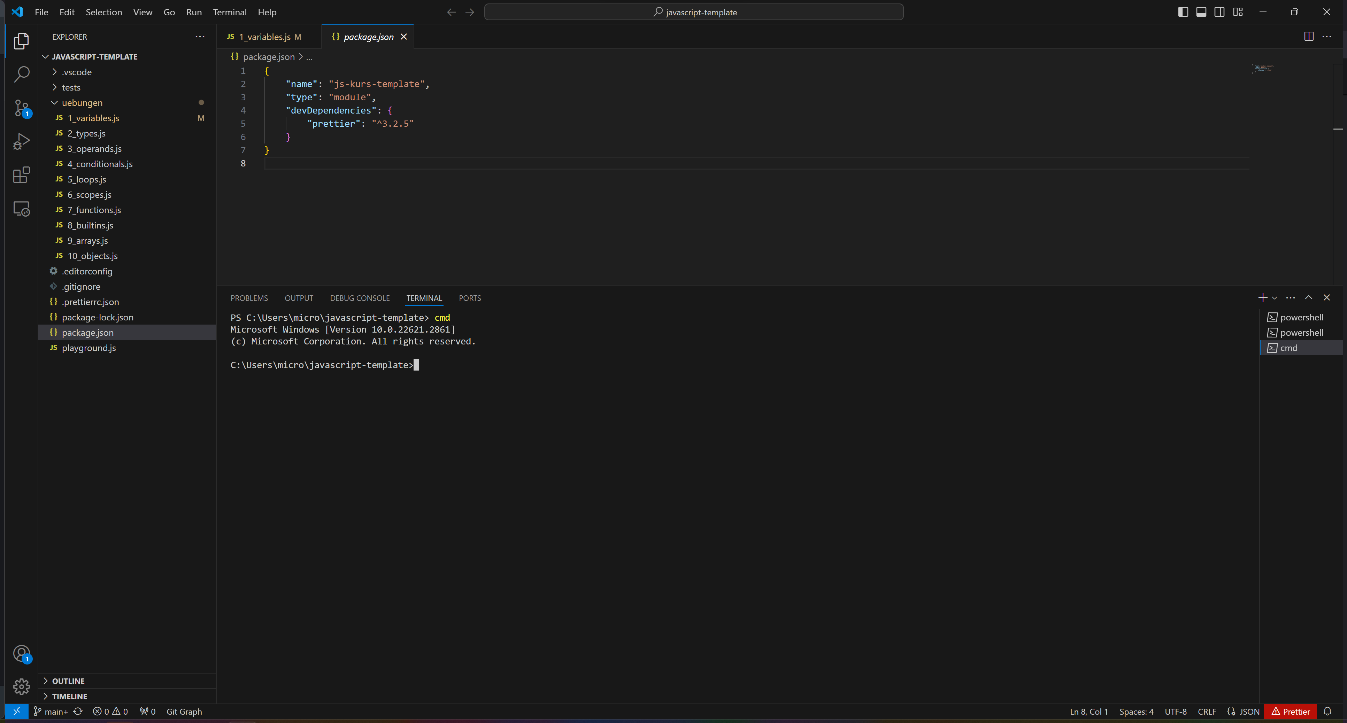Open the new terminal launch profile dropdown
Viewport: 1347px width, 723px height.
(1274, 298)
